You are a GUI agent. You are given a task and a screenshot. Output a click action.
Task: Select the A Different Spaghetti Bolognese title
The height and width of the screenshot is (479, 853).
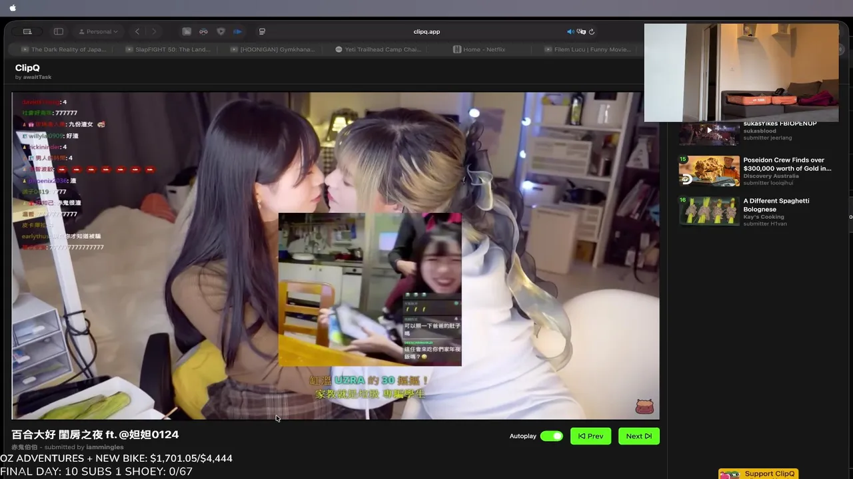click(776, 205)
